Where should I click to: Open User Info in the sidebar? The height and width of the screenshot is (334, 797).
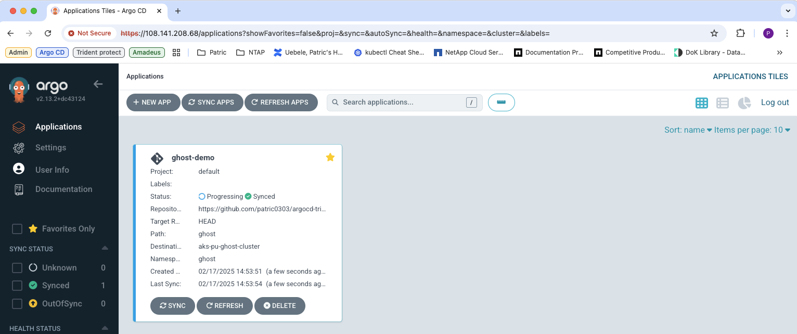52,170
